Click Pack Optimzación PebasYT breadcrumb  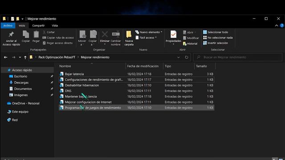[57, 57]
